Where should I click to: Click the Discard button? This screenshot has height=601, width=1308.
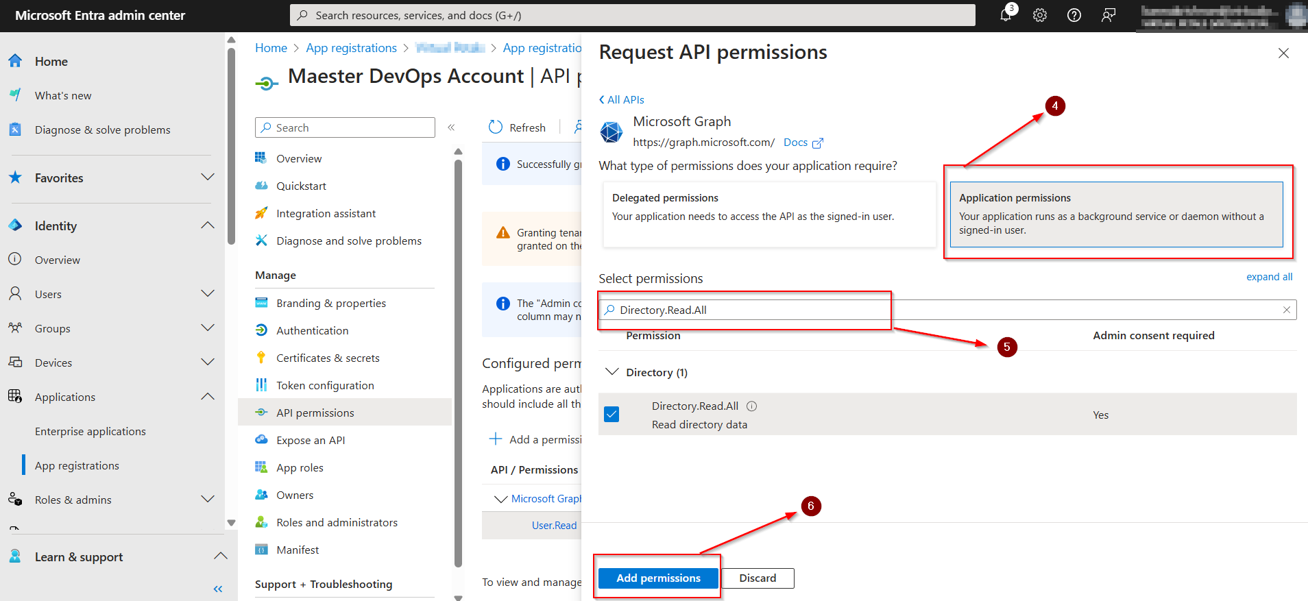point(758,578)
